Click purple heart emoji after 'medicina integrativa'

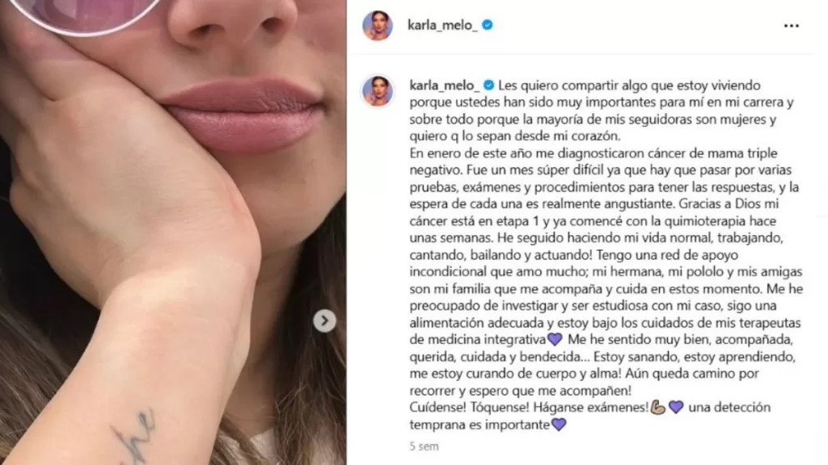pyautogui.click(x=555, y=340)
